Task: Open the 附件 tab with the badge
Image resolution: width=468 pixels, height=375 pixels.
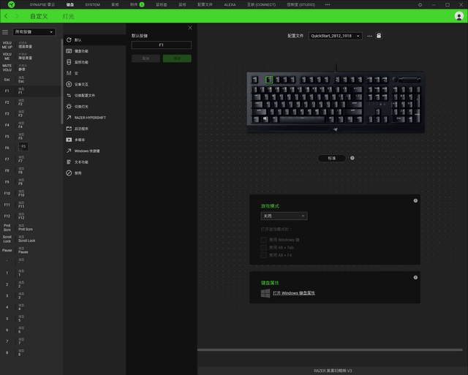Action: pyautogui.click(x=137, y=4)
